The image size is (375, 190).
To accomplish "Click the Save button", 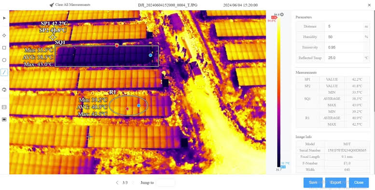I will [313, 182].
